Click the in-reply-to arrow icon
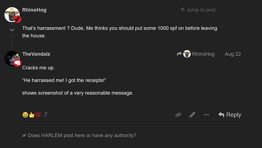262x148 pixels. pyautogui.click(x=179, y=54)
